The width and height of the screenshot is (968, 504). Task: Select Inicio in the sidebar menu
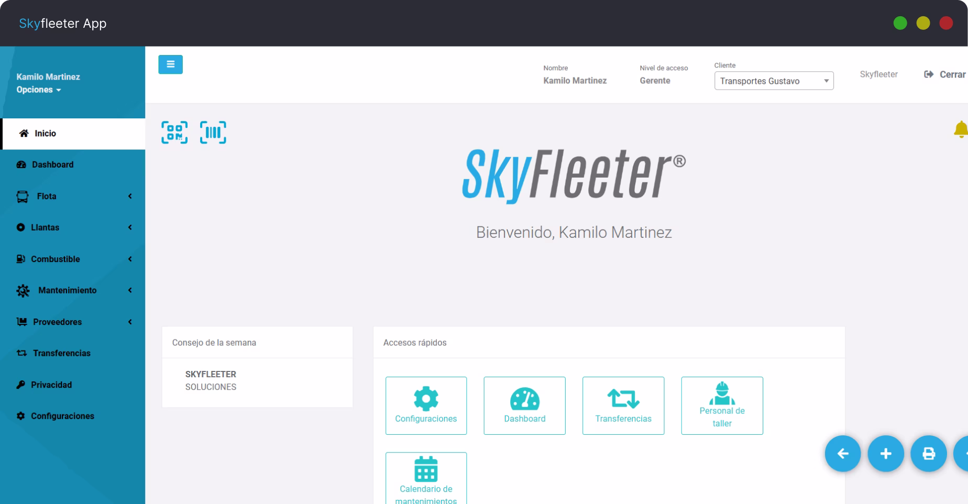(45, 133)
